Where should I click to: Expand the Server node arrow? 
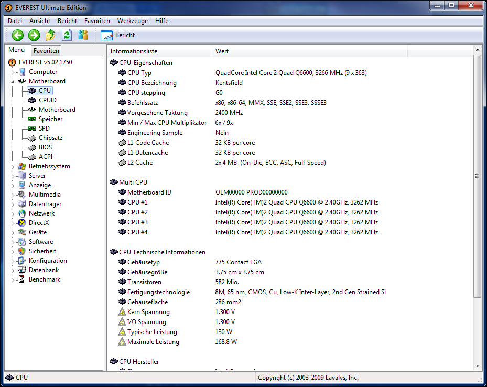click(x=13, y=176)
